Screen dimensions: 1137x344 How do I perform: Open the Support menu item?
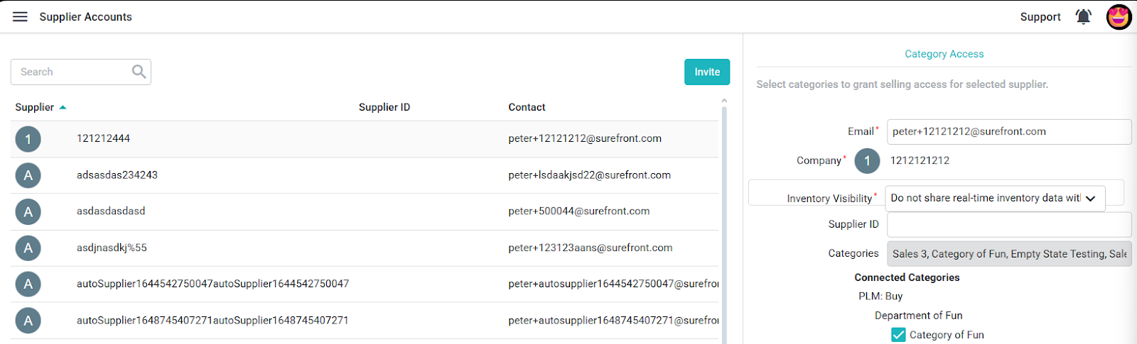1040,17
